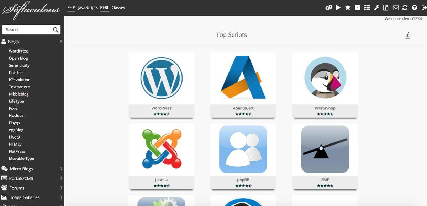This screenshot has width=427, height=206.
Task: Click the Forums group icon in sidebar
Action: point(4,188)
